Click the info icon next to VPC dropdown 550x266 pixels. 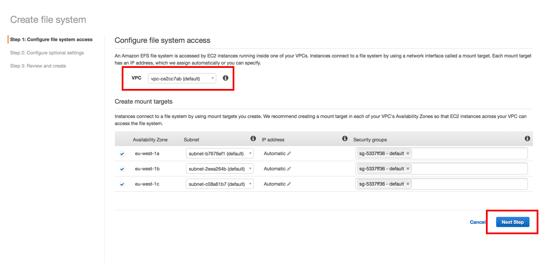225,78
